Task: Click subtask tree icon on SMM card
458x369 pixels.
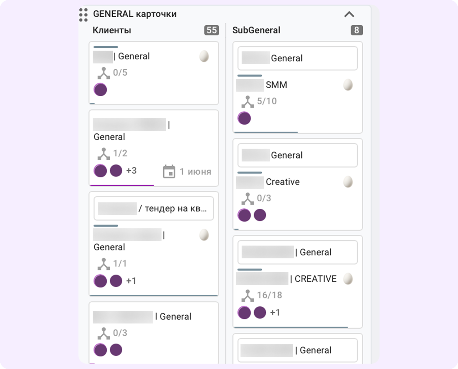Action: pyautogui.click(x=248, y=101)
